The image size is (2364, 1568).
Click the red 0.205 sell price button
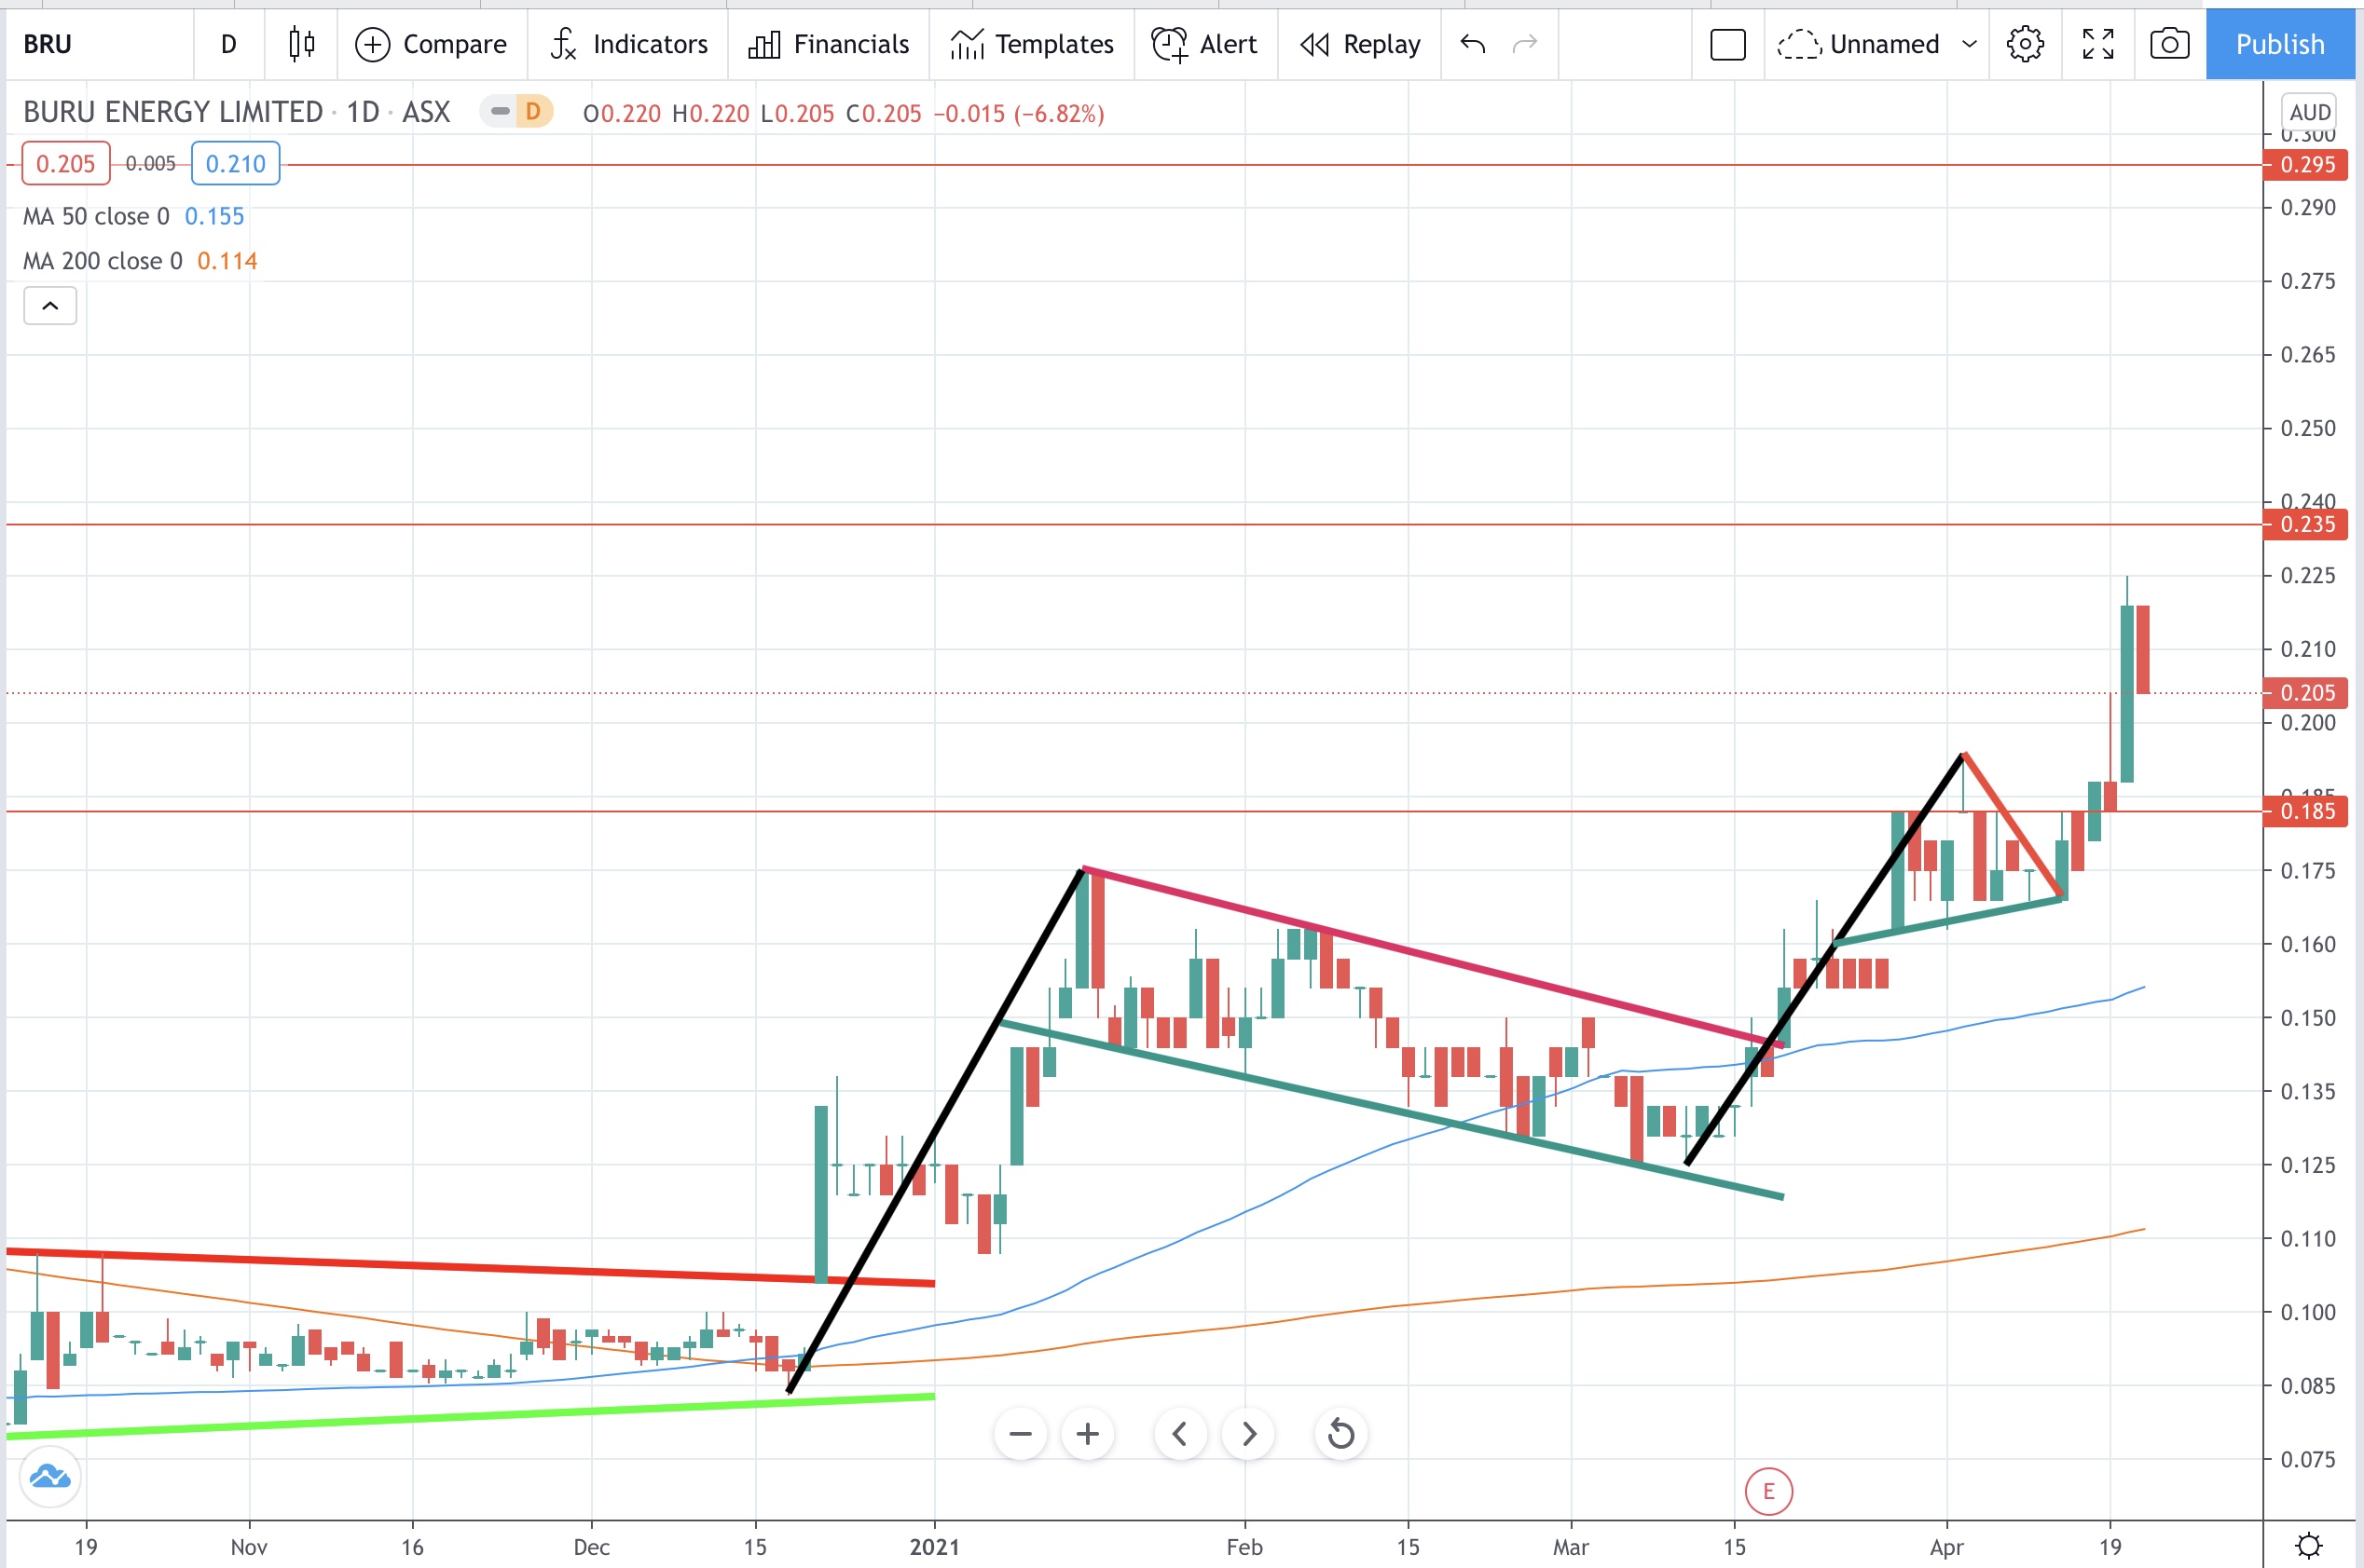[65, 163]
